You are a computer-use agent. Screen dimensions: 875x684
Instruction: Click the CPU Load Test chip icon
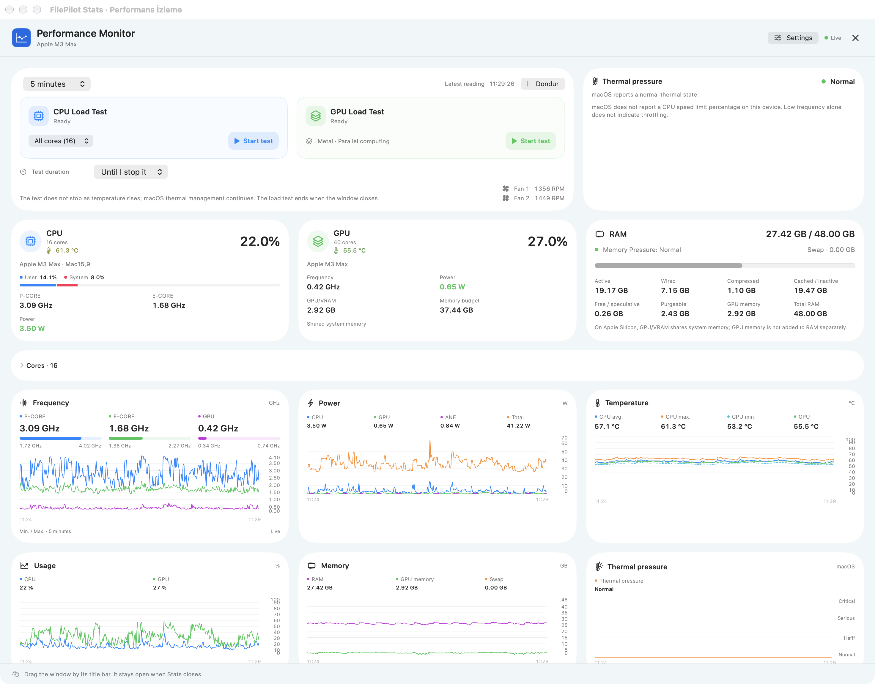coord(38,116)
